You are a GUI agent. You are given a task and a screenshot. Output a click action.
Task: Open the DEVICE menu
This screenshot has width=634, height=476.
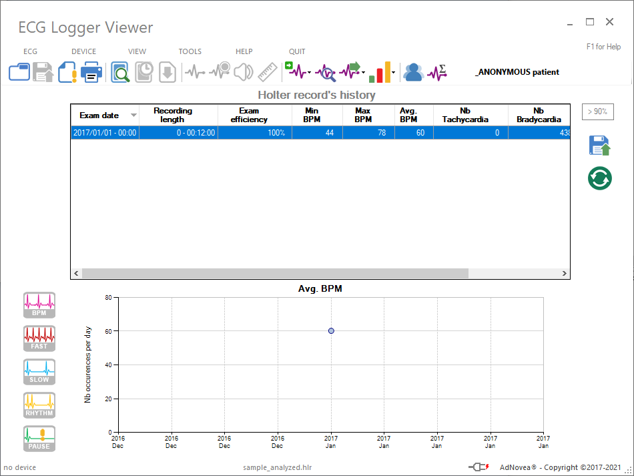click(83, 51)
